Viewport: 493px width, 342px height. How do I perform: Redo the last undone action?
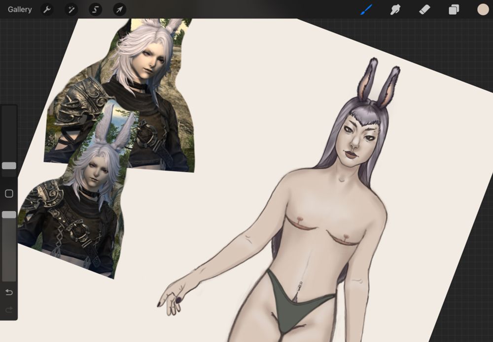tap(9, 310)
